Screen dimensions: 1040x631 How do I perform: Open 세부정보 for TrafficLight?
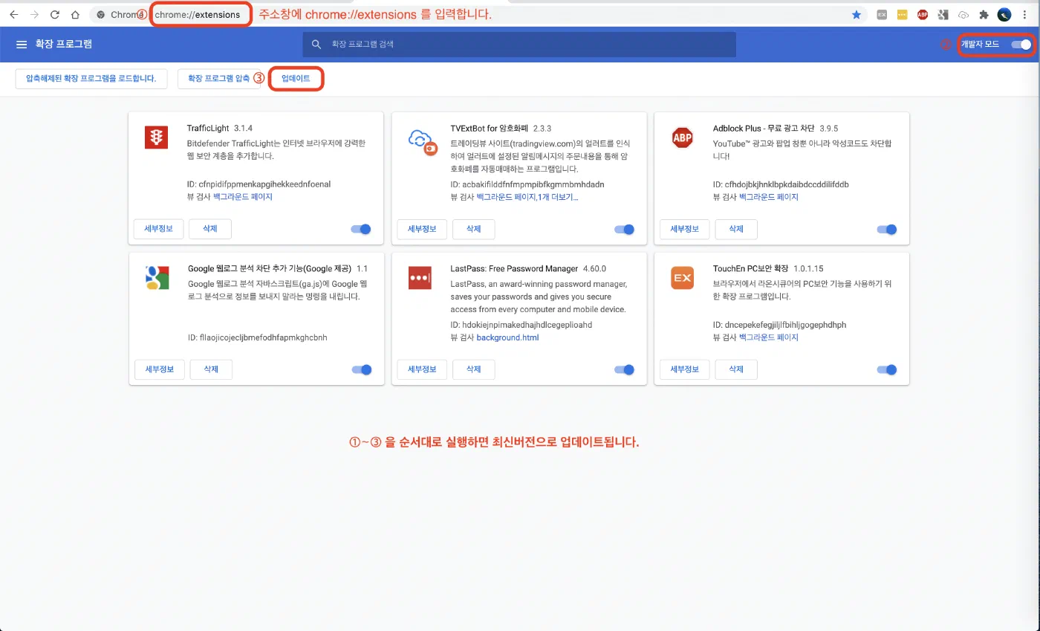coord(159,229)
